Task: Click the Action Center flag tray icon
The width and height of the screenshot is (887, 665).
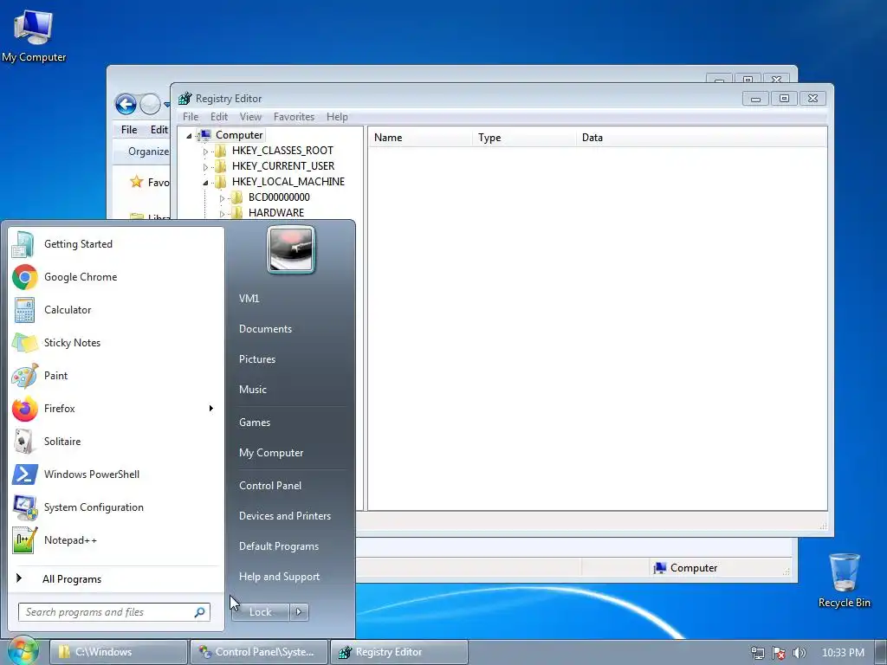Action: pyautogui.click(x=779, y=653)
